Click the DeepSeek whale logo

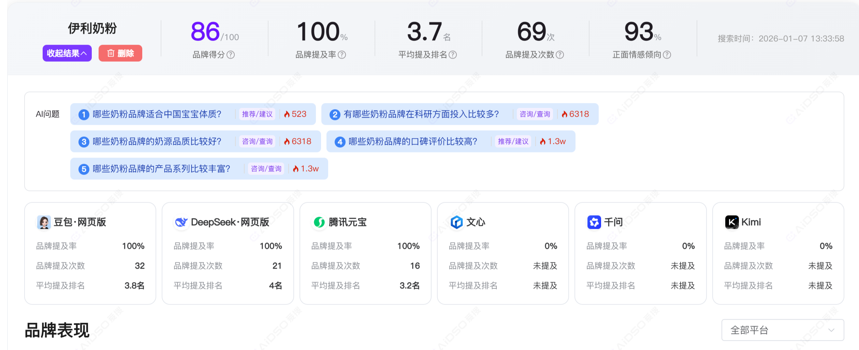181,222
